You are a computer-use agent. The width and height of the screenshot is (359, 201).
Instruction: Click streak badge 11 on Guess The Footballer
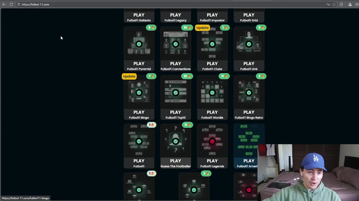pyautogui.click(x=187, y=125)
